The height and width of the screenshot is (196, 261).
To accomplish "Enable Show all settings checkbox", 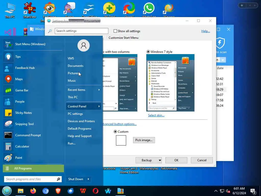I will [115, 31].
